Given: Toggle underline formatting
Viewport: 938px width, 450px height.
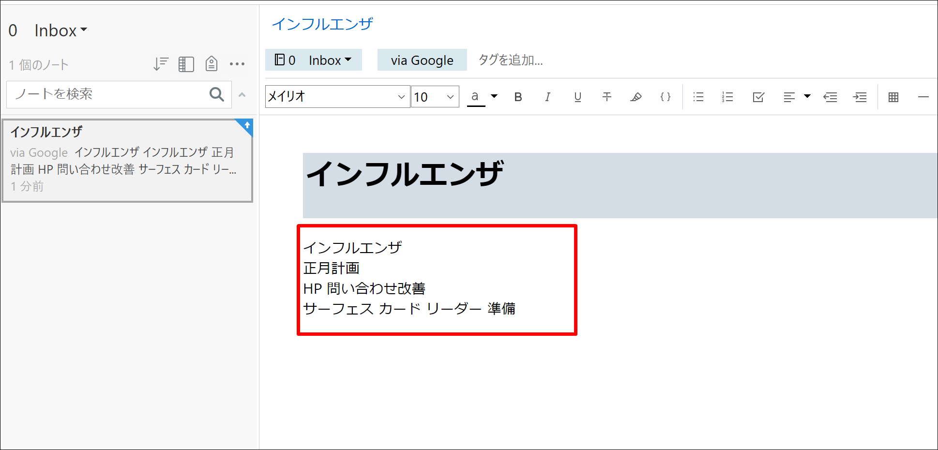Looking at the screenshot, I should pos(577,97).
